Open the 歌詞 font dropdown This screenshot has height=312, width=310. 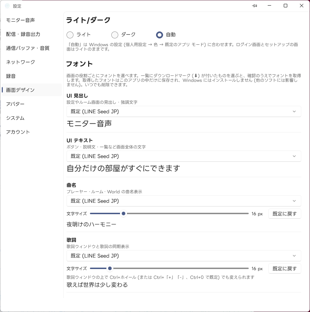(184, 256)
